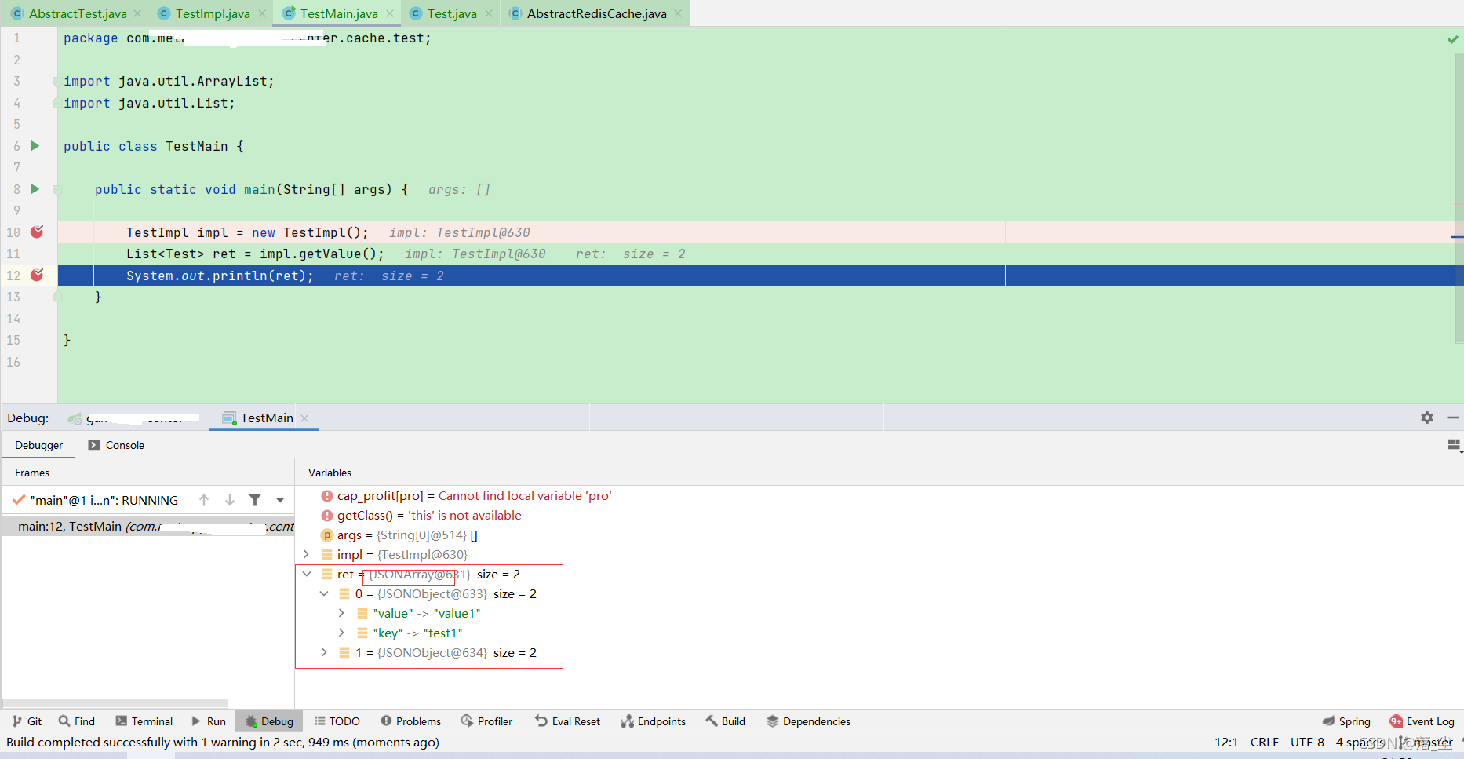Hide the Debug tool window
Image resolution: width=1464 pixels, height=759 pixels.
pyautogui.click(x=1453, y=418)
